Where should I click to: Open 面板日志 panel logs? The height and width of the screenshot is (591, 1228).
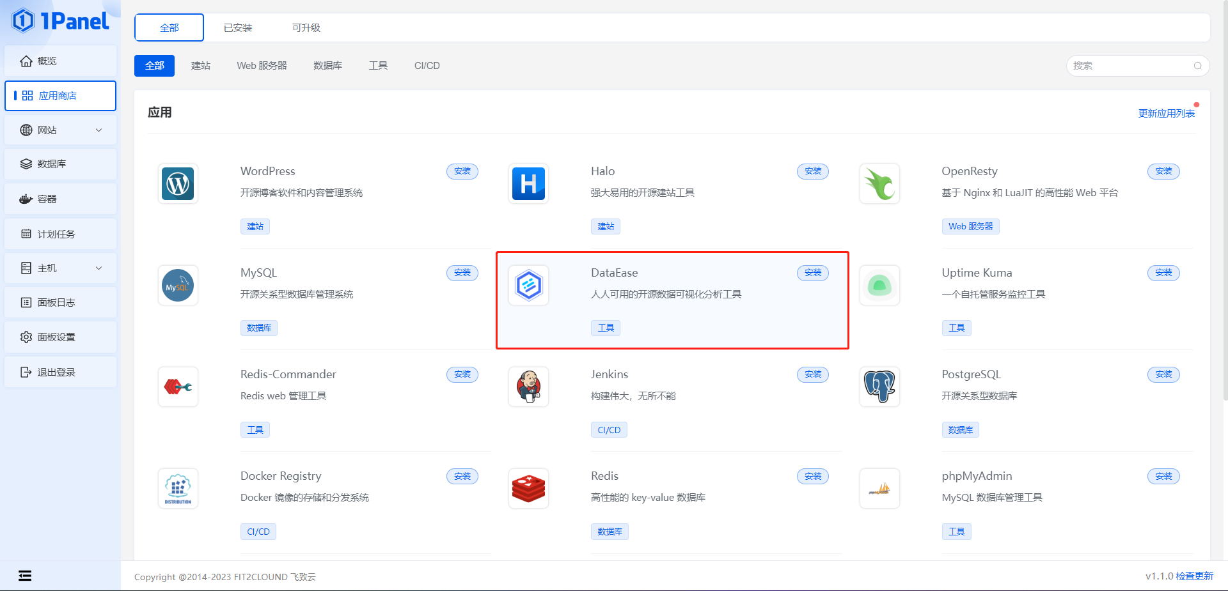60,303
